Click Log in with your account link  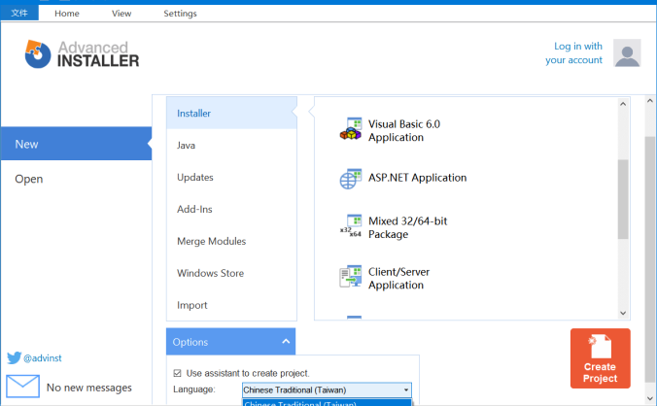coord(573,52)
